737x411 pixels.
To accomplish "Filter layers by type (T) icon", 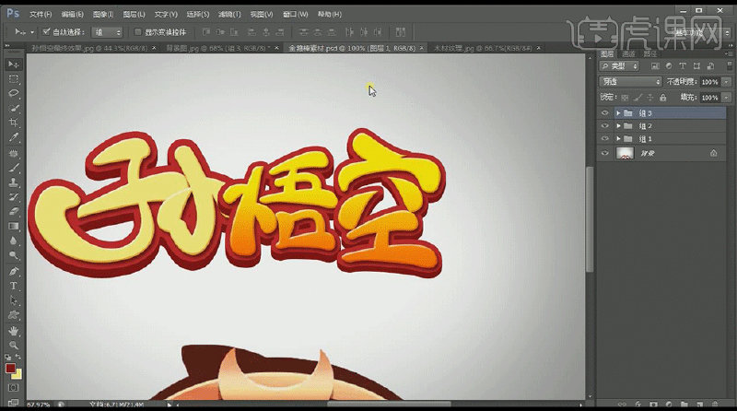I will [x=683, y=65].
